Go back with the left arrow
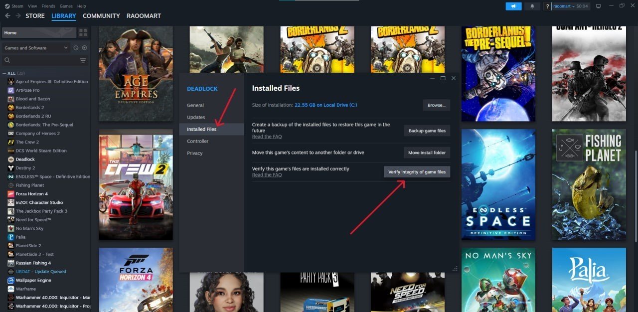Screen dimensions: 638x312 pos(7,16)
